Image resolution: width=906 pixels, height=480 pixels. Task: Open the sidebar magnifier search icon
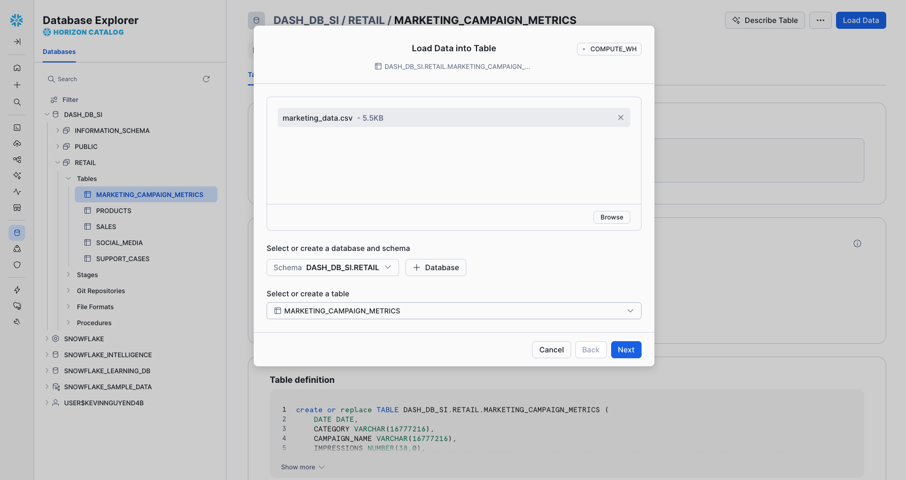[17, 102]
